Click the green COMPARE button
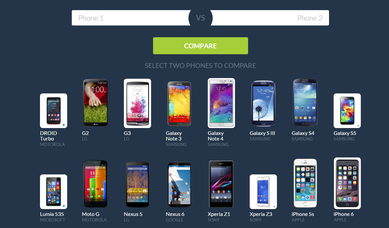This screenshot has width=389, height=228. 201,46
